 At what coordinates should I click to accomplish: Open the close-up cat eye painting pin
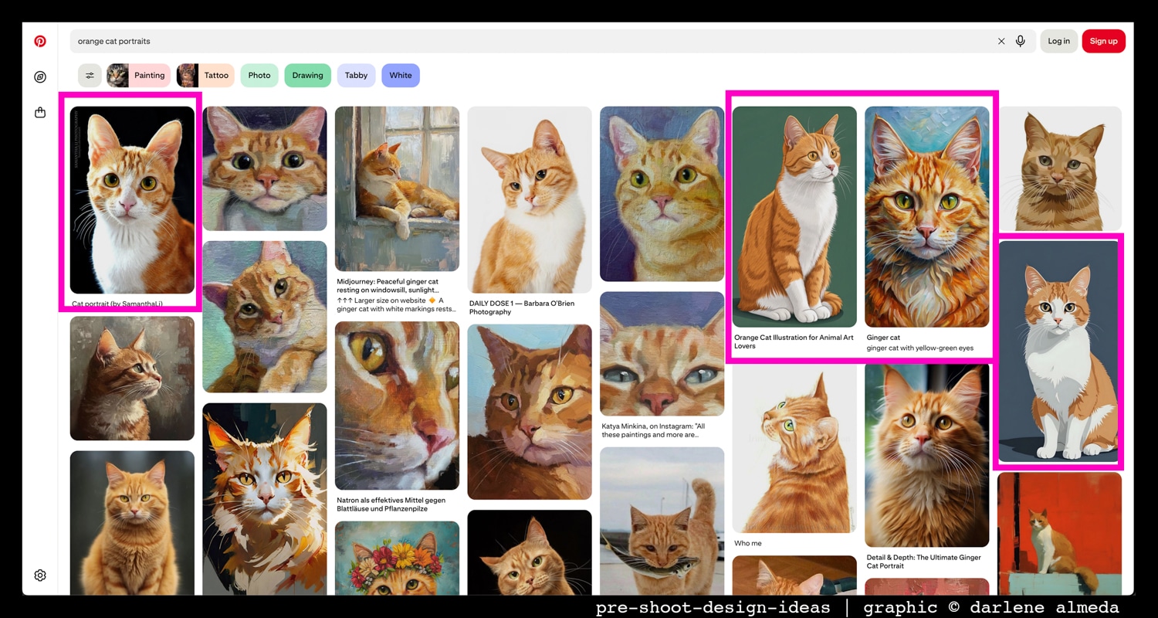(x=397, y=406)
